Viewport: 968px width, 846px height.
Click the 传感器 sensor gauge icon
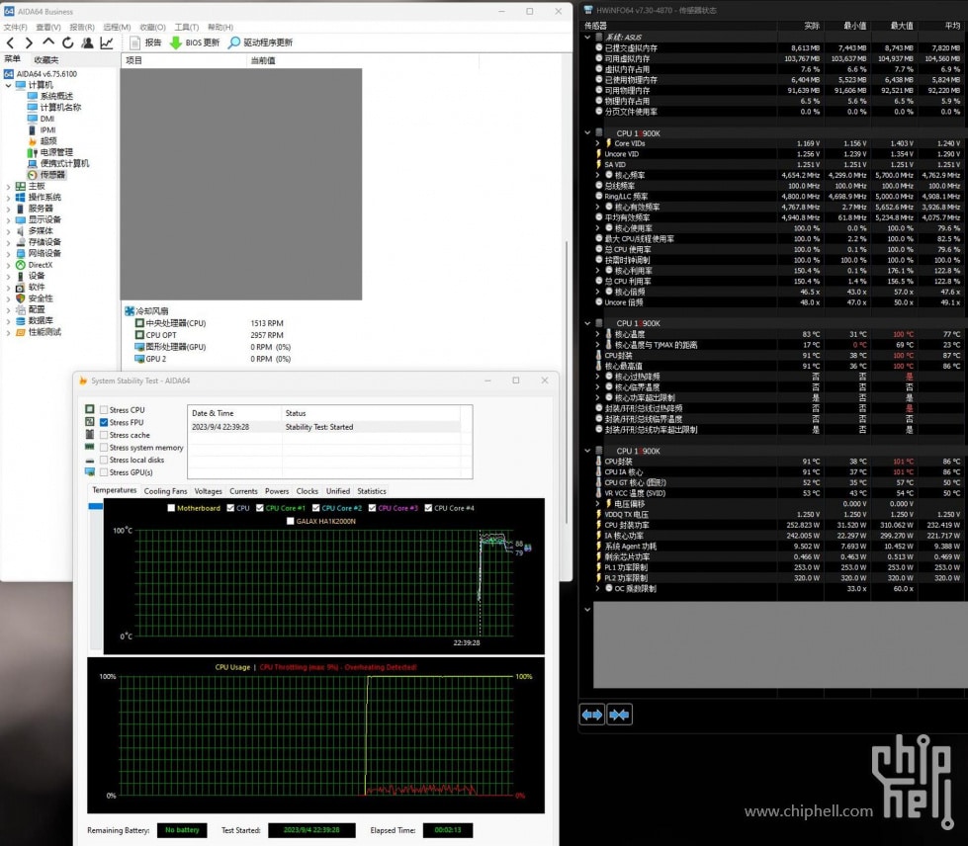tap(33, 175)
